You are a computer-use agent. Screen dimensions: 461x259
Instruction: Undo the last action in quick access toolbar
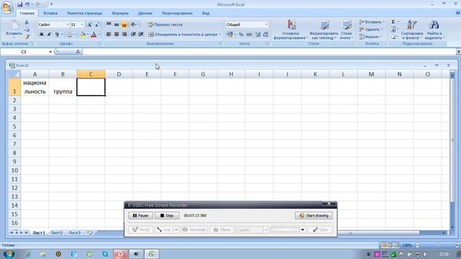tap(27, 4)
